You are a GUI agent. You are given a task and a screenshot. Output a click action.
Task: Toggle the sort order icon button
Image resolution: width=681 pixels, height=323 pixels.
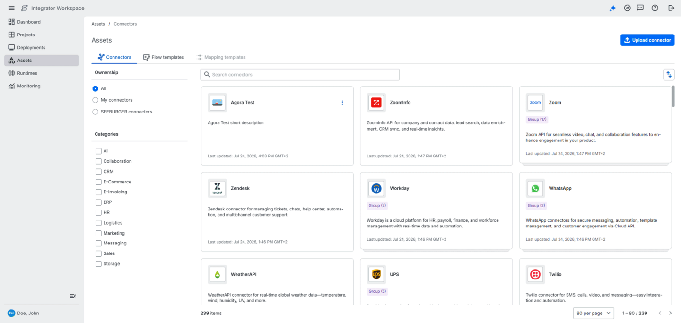669,75
